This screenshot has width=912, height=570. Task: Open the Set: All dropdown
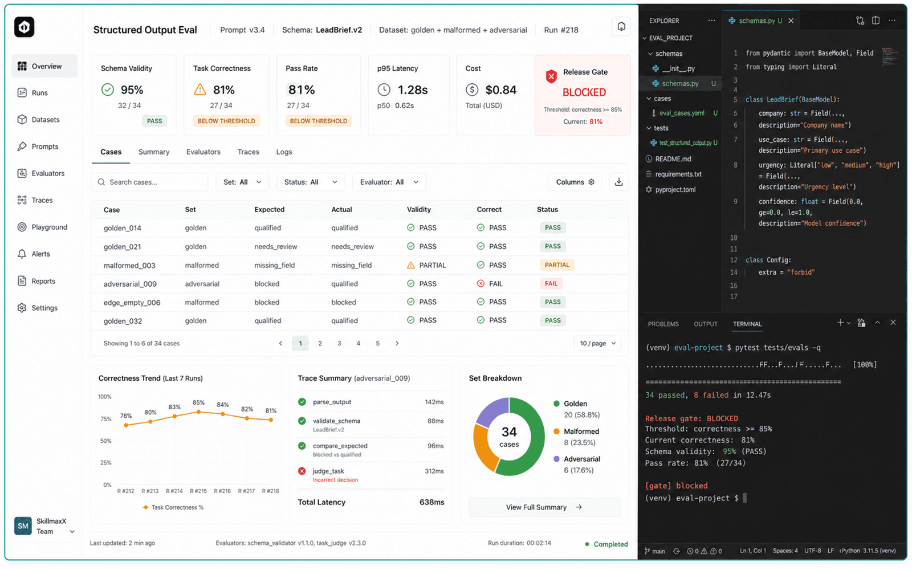[x=242, y=182]
